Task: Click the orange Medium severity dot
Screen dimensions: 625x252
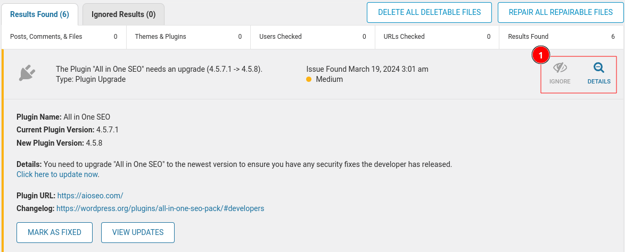Action: click(309, 80)
